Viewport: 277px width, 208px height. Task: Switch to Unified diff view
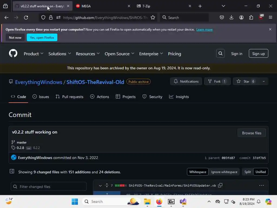tap(260, 172)
